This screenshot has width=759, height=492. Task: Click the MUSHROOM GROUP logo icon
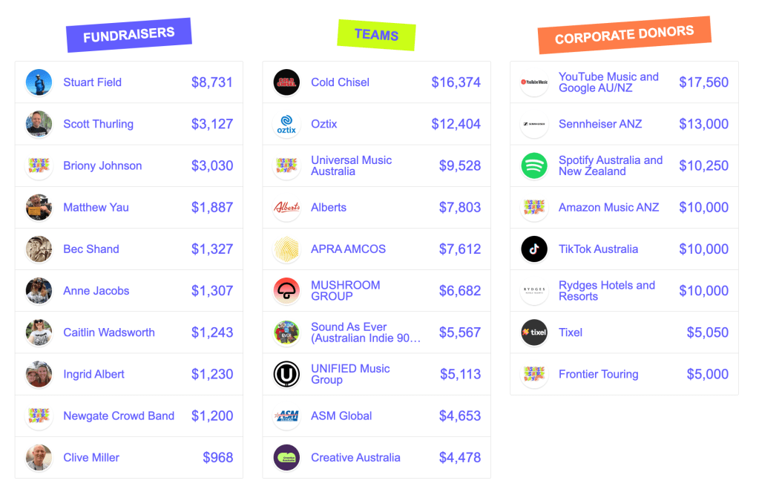[x=286, y=291]
